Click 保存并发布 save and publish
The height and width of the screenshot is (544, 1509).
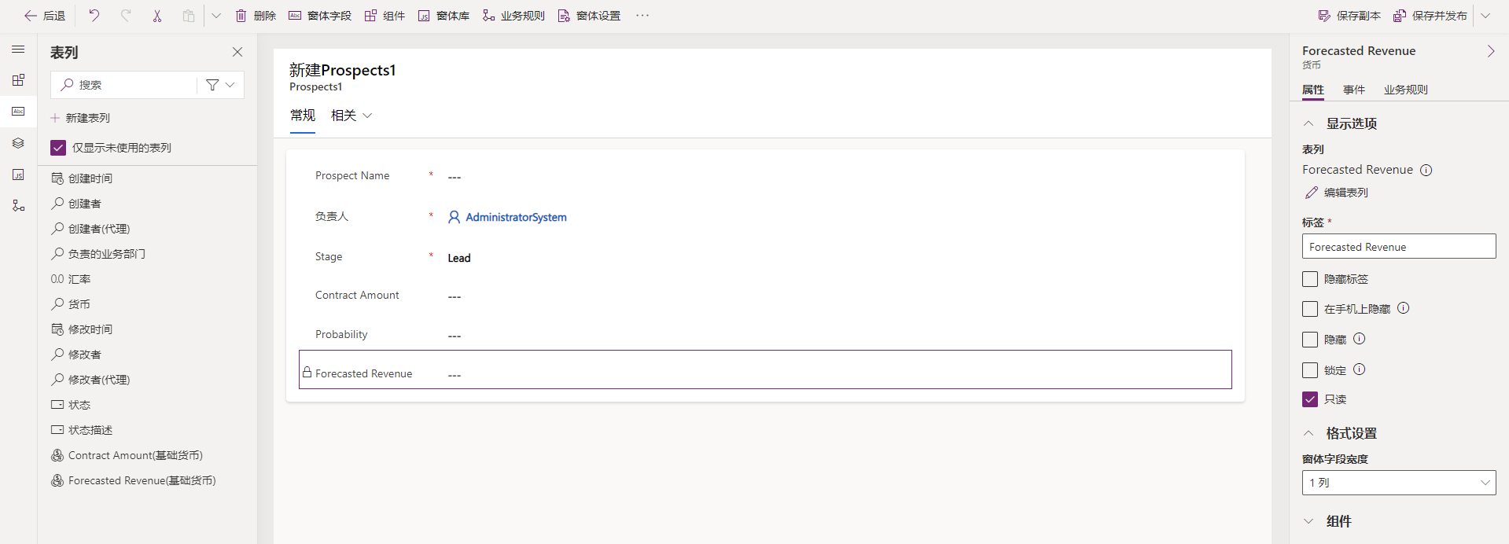click(1430, 16)
